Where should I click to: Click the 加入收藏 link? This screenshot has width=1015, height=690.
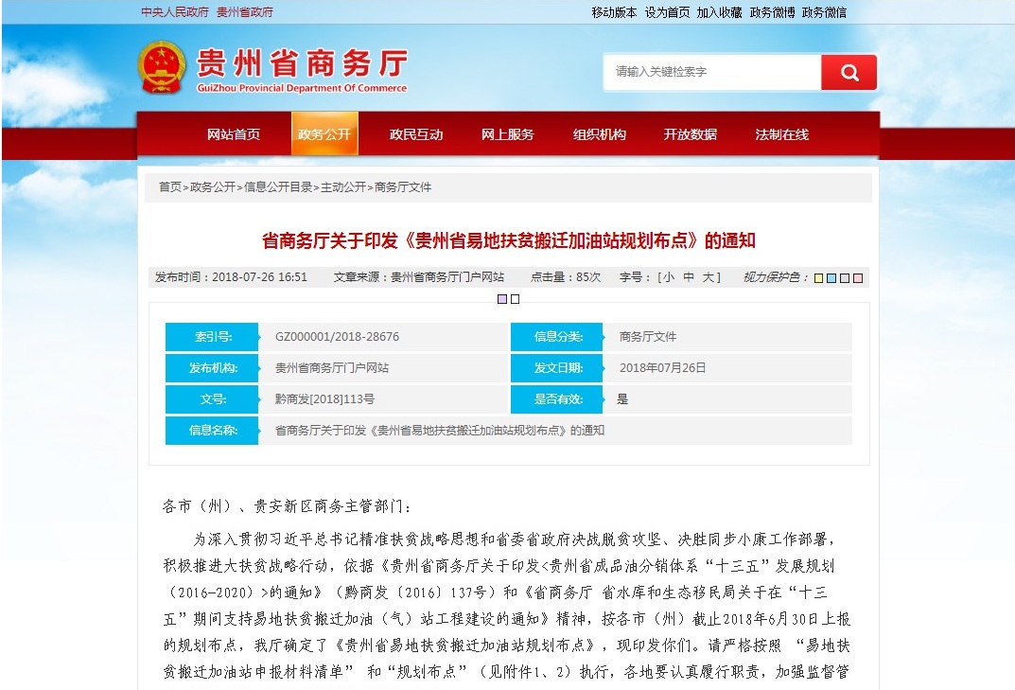pos(719,12)
